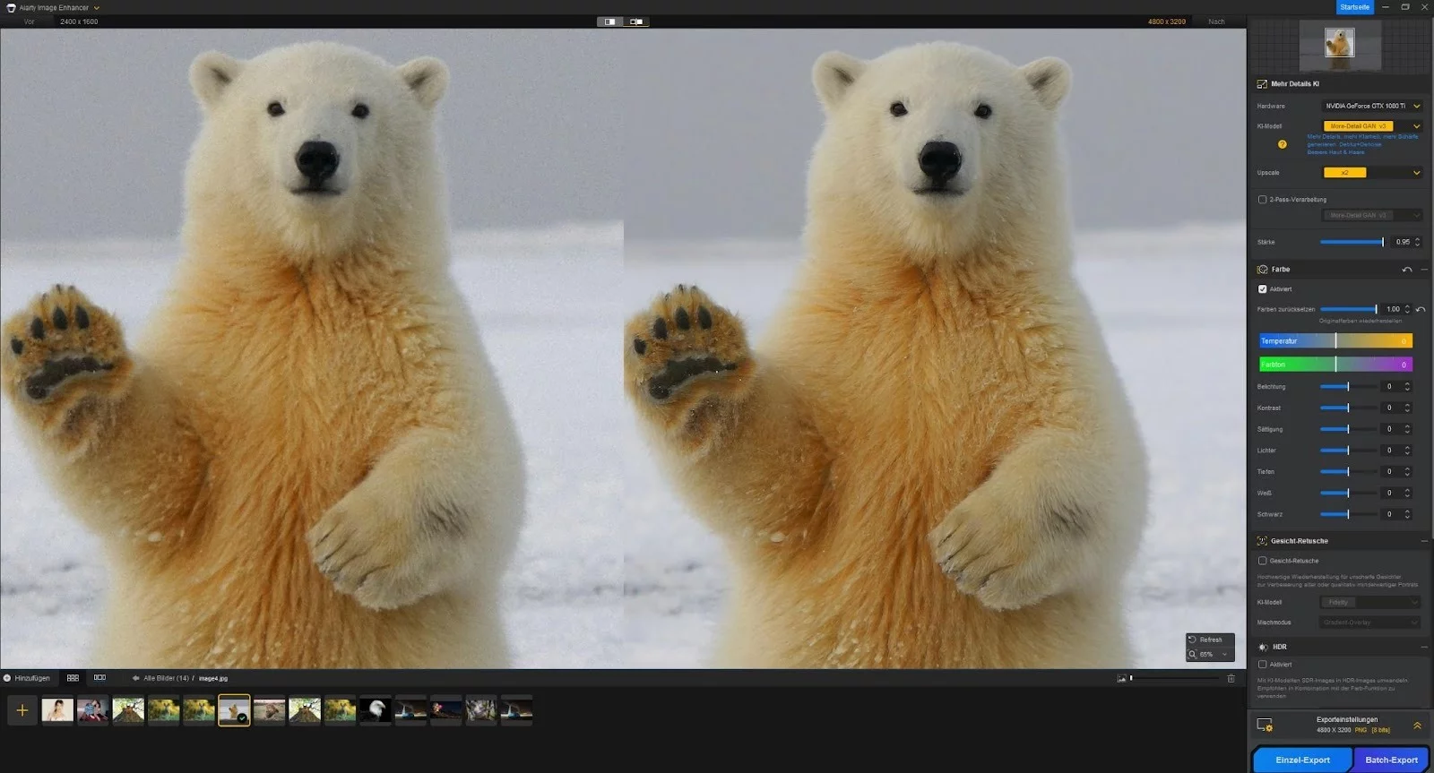Screen dimensions: 1434x773
Task: Adjust the thumbnail size slider
Action: (1174, 678)
